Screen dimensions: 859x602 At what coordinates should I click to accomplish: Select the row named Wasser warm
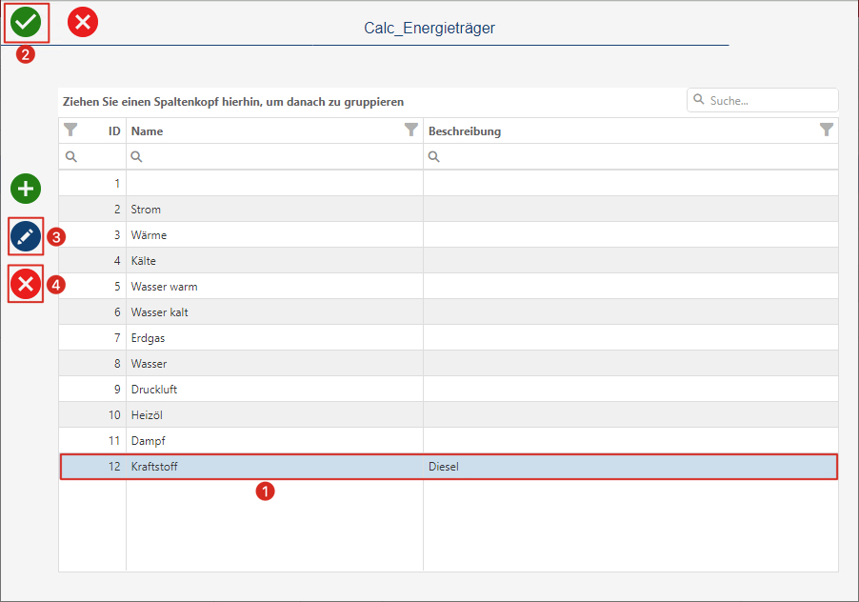click(449, 287)
